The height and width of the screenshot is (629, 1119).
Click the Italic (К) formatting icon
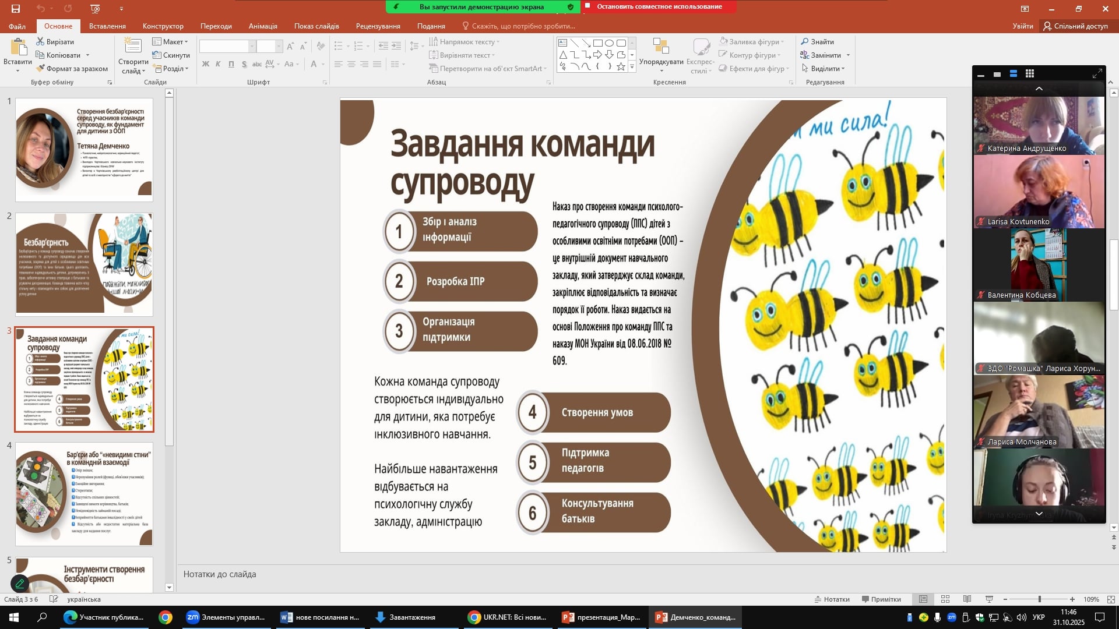[x=218, y=64]
